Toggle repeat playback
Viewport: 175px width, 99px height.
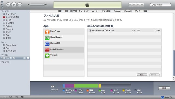16,97
